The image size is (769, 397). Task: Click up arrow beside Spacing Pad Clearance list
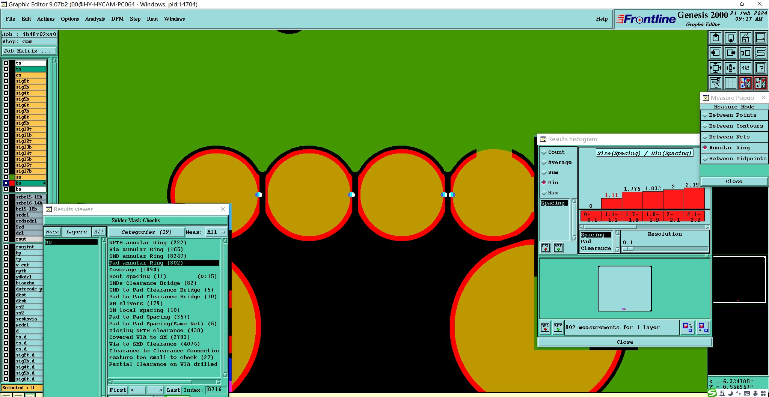[x=617, y=233]
